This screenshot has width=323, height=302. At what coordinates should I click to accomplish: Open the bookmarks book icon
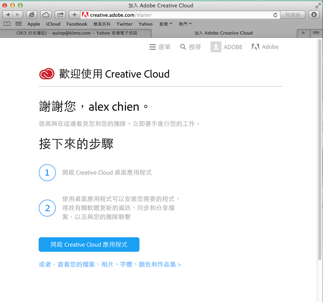click(x=7, y=24)
